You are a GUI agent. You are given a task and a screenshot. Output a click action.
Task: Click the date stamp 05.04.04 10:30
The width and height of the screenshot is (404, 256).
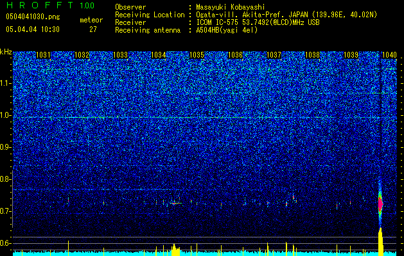pos(33,29)
